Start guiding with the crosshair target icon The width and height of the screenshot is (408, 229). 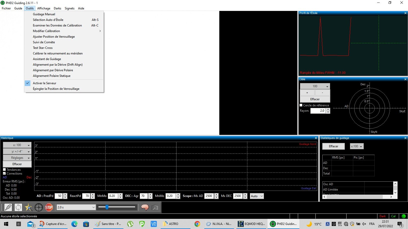coord(39,207)
